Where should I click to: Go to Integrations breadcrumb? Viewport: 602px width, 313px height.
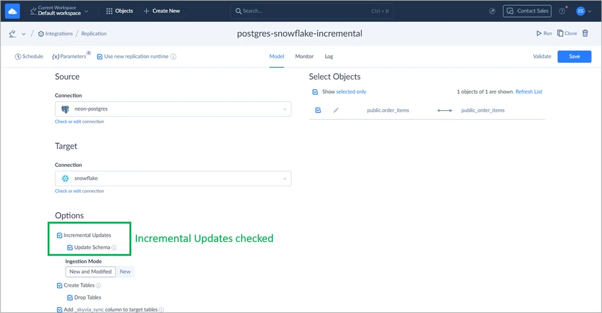click(55, 33)
